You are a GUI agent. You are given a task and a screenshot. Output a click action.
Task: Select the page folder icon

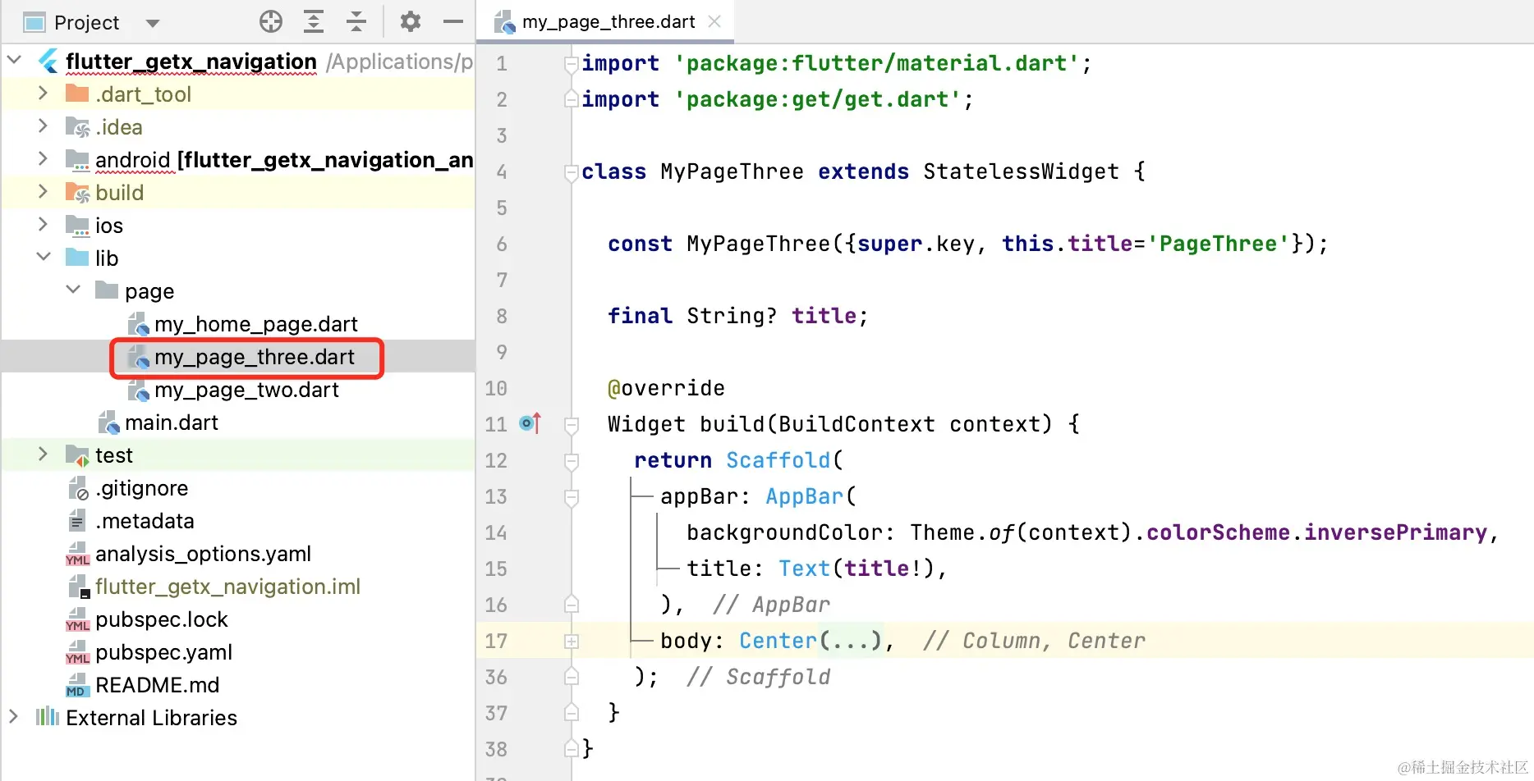(x=107, y=290)
